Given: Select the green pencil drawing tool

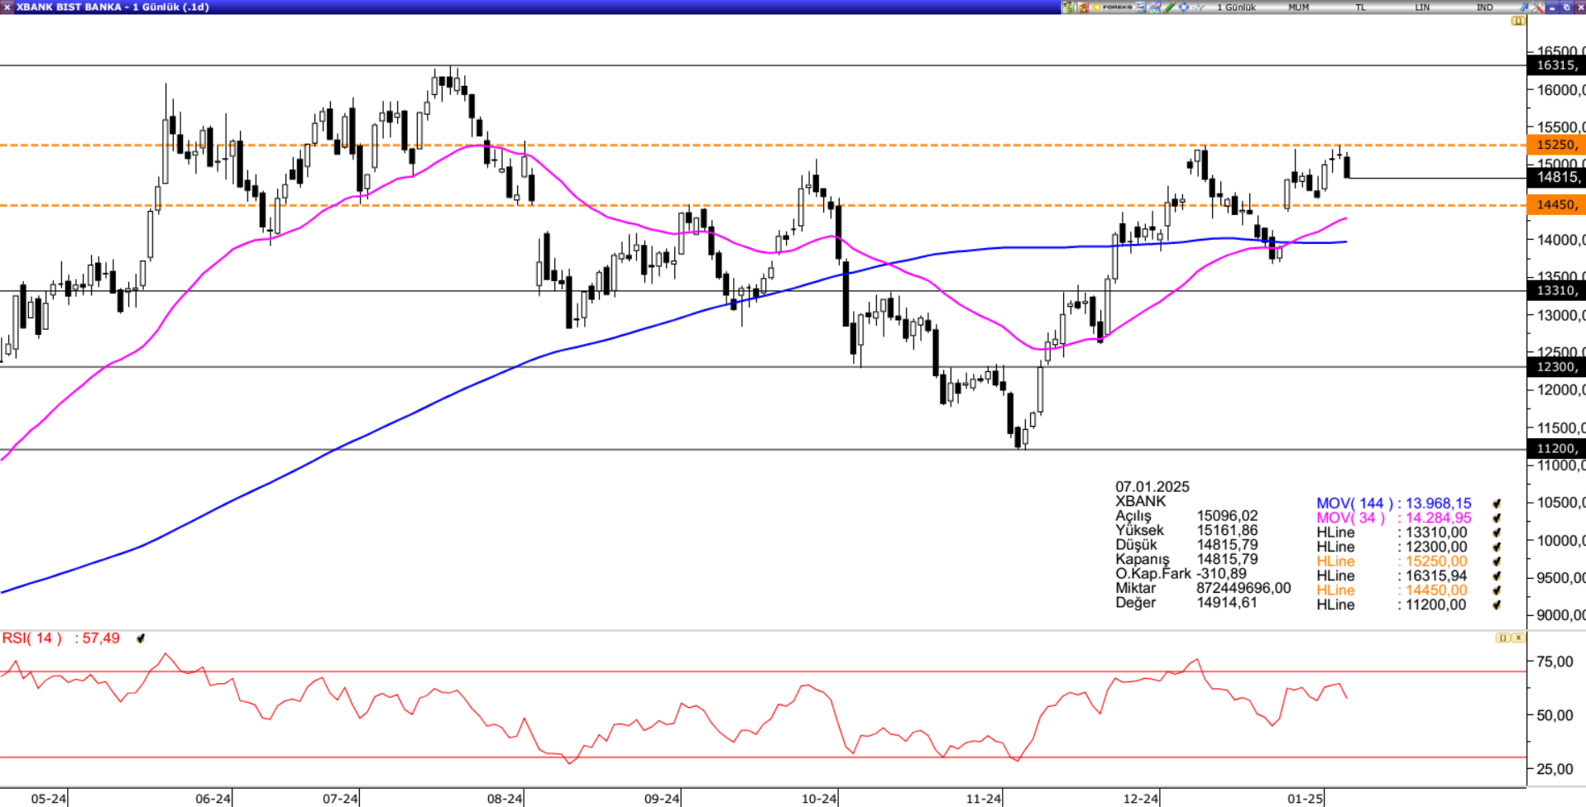Looking at the screenshot, I should (1169, 7).
